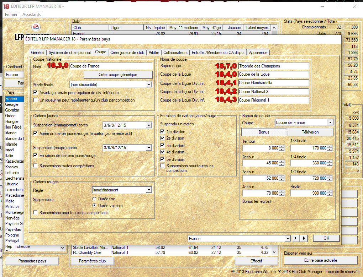Image resolution: width=363 pixels, height=277 pixels.
Task: Click the Coupe National 3 name field
Action: tap(274, 92)
